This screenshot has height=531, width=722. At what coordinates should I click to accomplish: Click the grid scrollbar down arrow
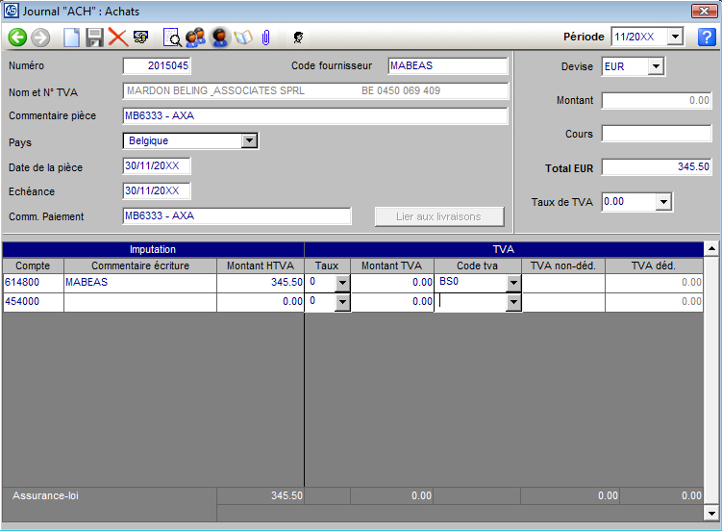coord(711,513)
